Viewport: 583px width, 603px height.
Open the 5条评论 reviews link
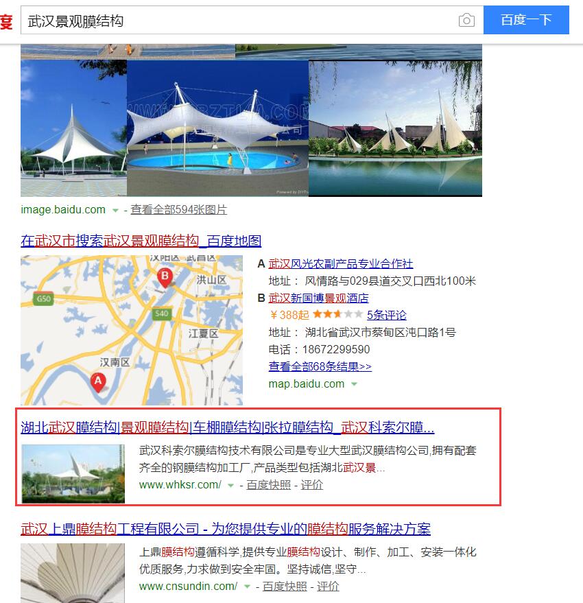click(386, 315)
